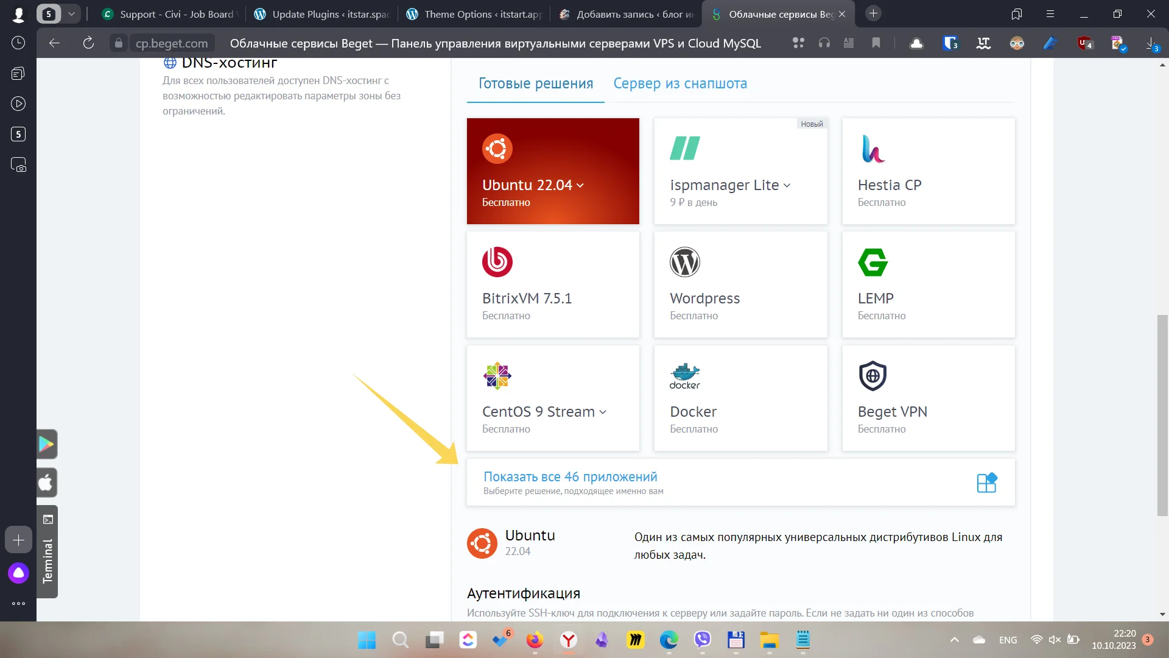Screen dimensions: 1169x658
Task: Select the Beget VPN solution card
Action: coord(929,398)
